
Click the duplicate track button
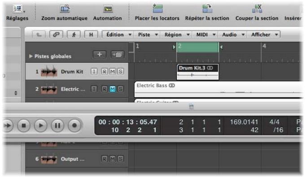click(x=117, y=55)
